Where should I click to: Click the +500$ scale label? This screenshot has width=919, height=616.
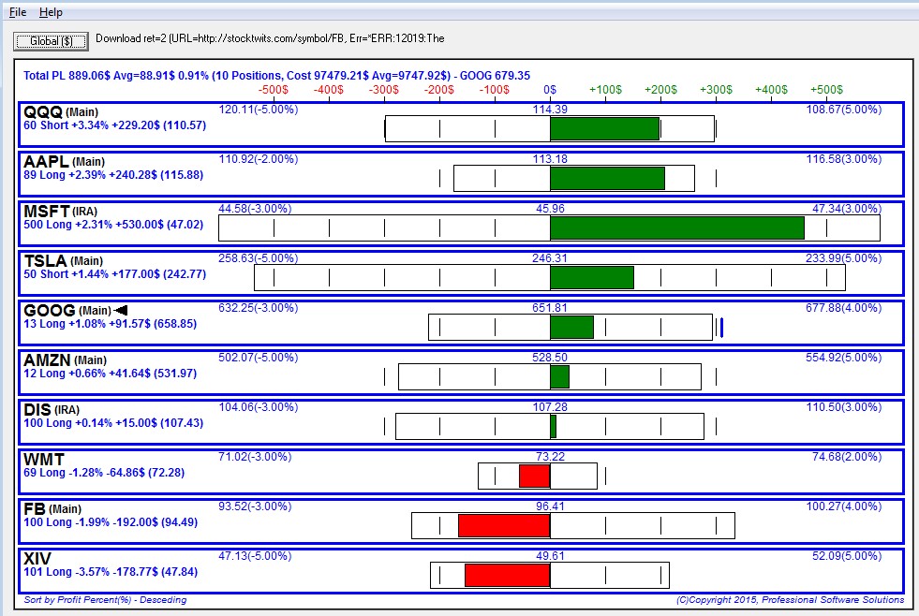826,90
